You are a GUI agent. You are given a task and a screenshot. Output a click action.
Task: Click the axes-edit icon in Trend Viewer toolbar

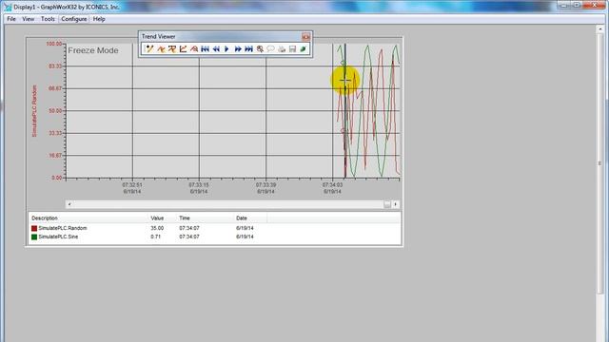pyautogui.click(x=183, y=48)
